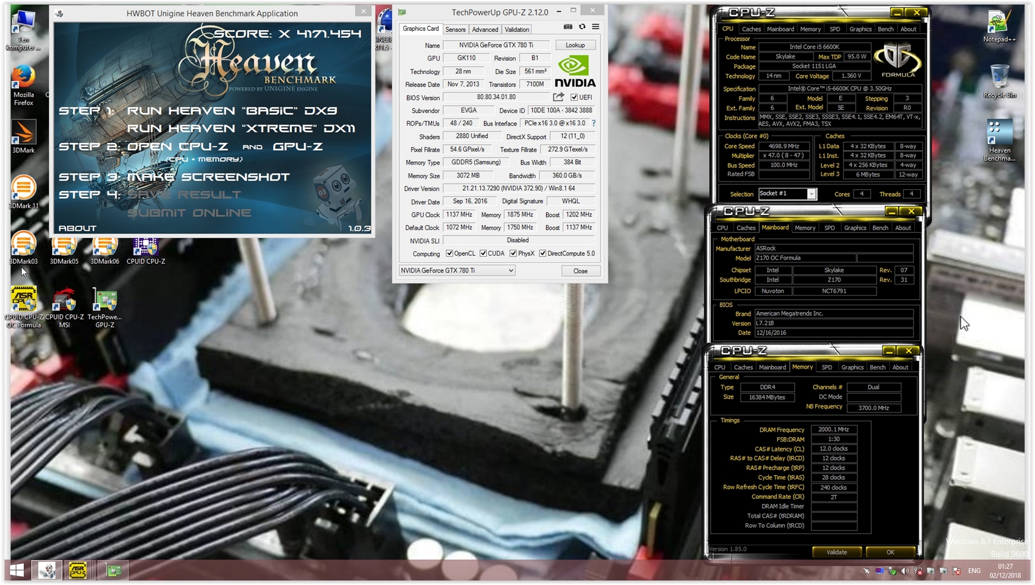Open About tab in bottom CPU-Z window

pyautogui.click(x=900, y=367)
